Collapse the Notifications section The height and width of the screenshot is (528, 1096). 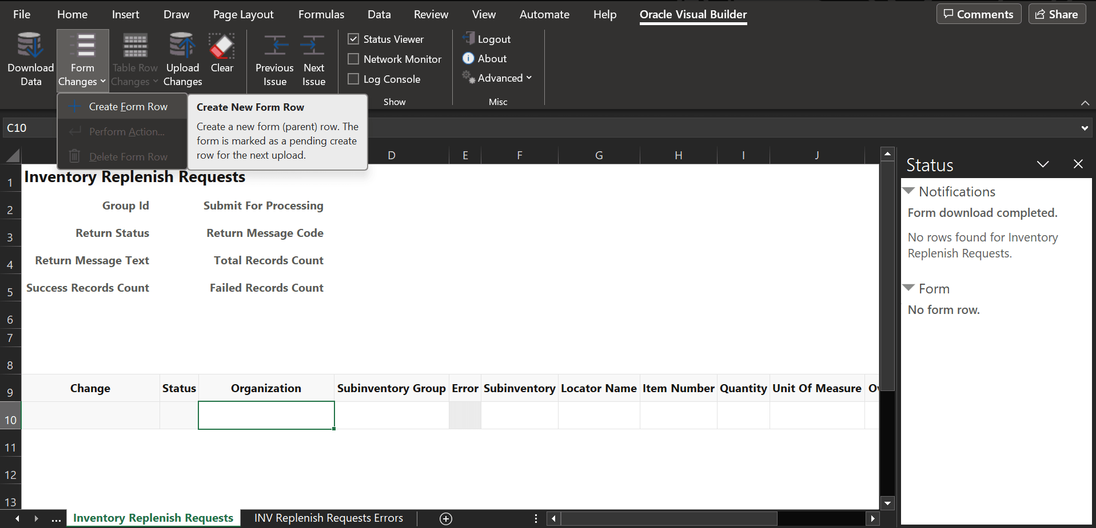tap(908, 191)
